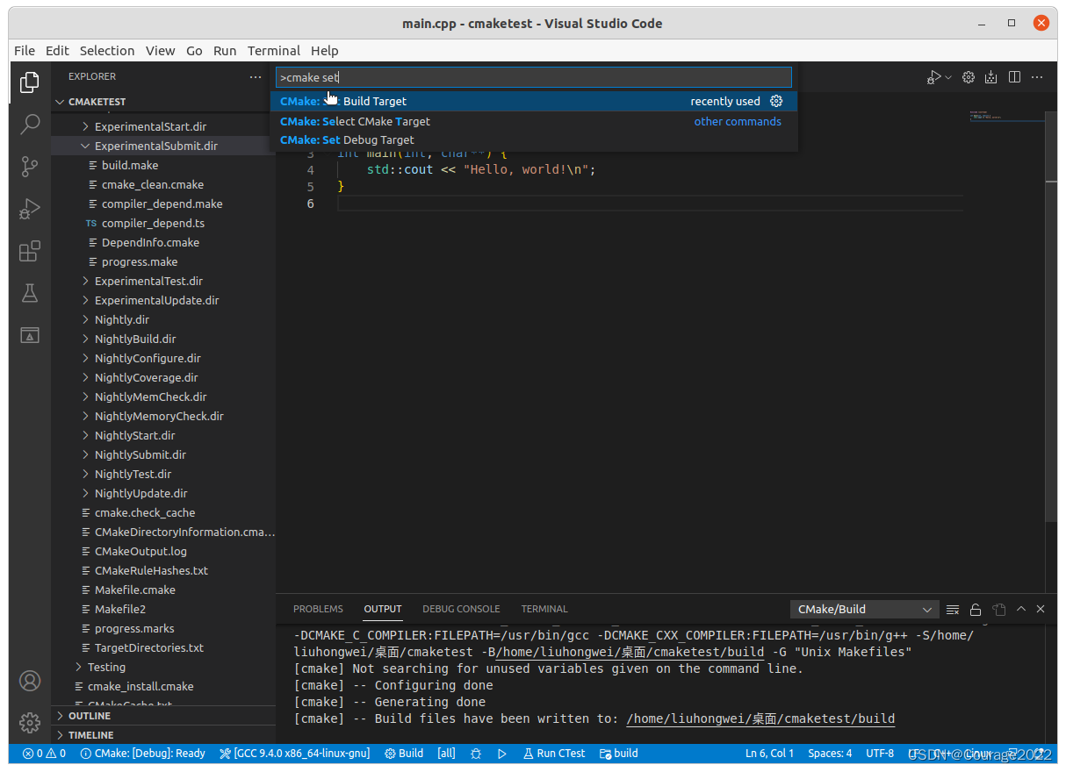This screenshot has height=772, width=1066.
Task: Open run dropdown arrow beside play button
Action: [948, 77]
